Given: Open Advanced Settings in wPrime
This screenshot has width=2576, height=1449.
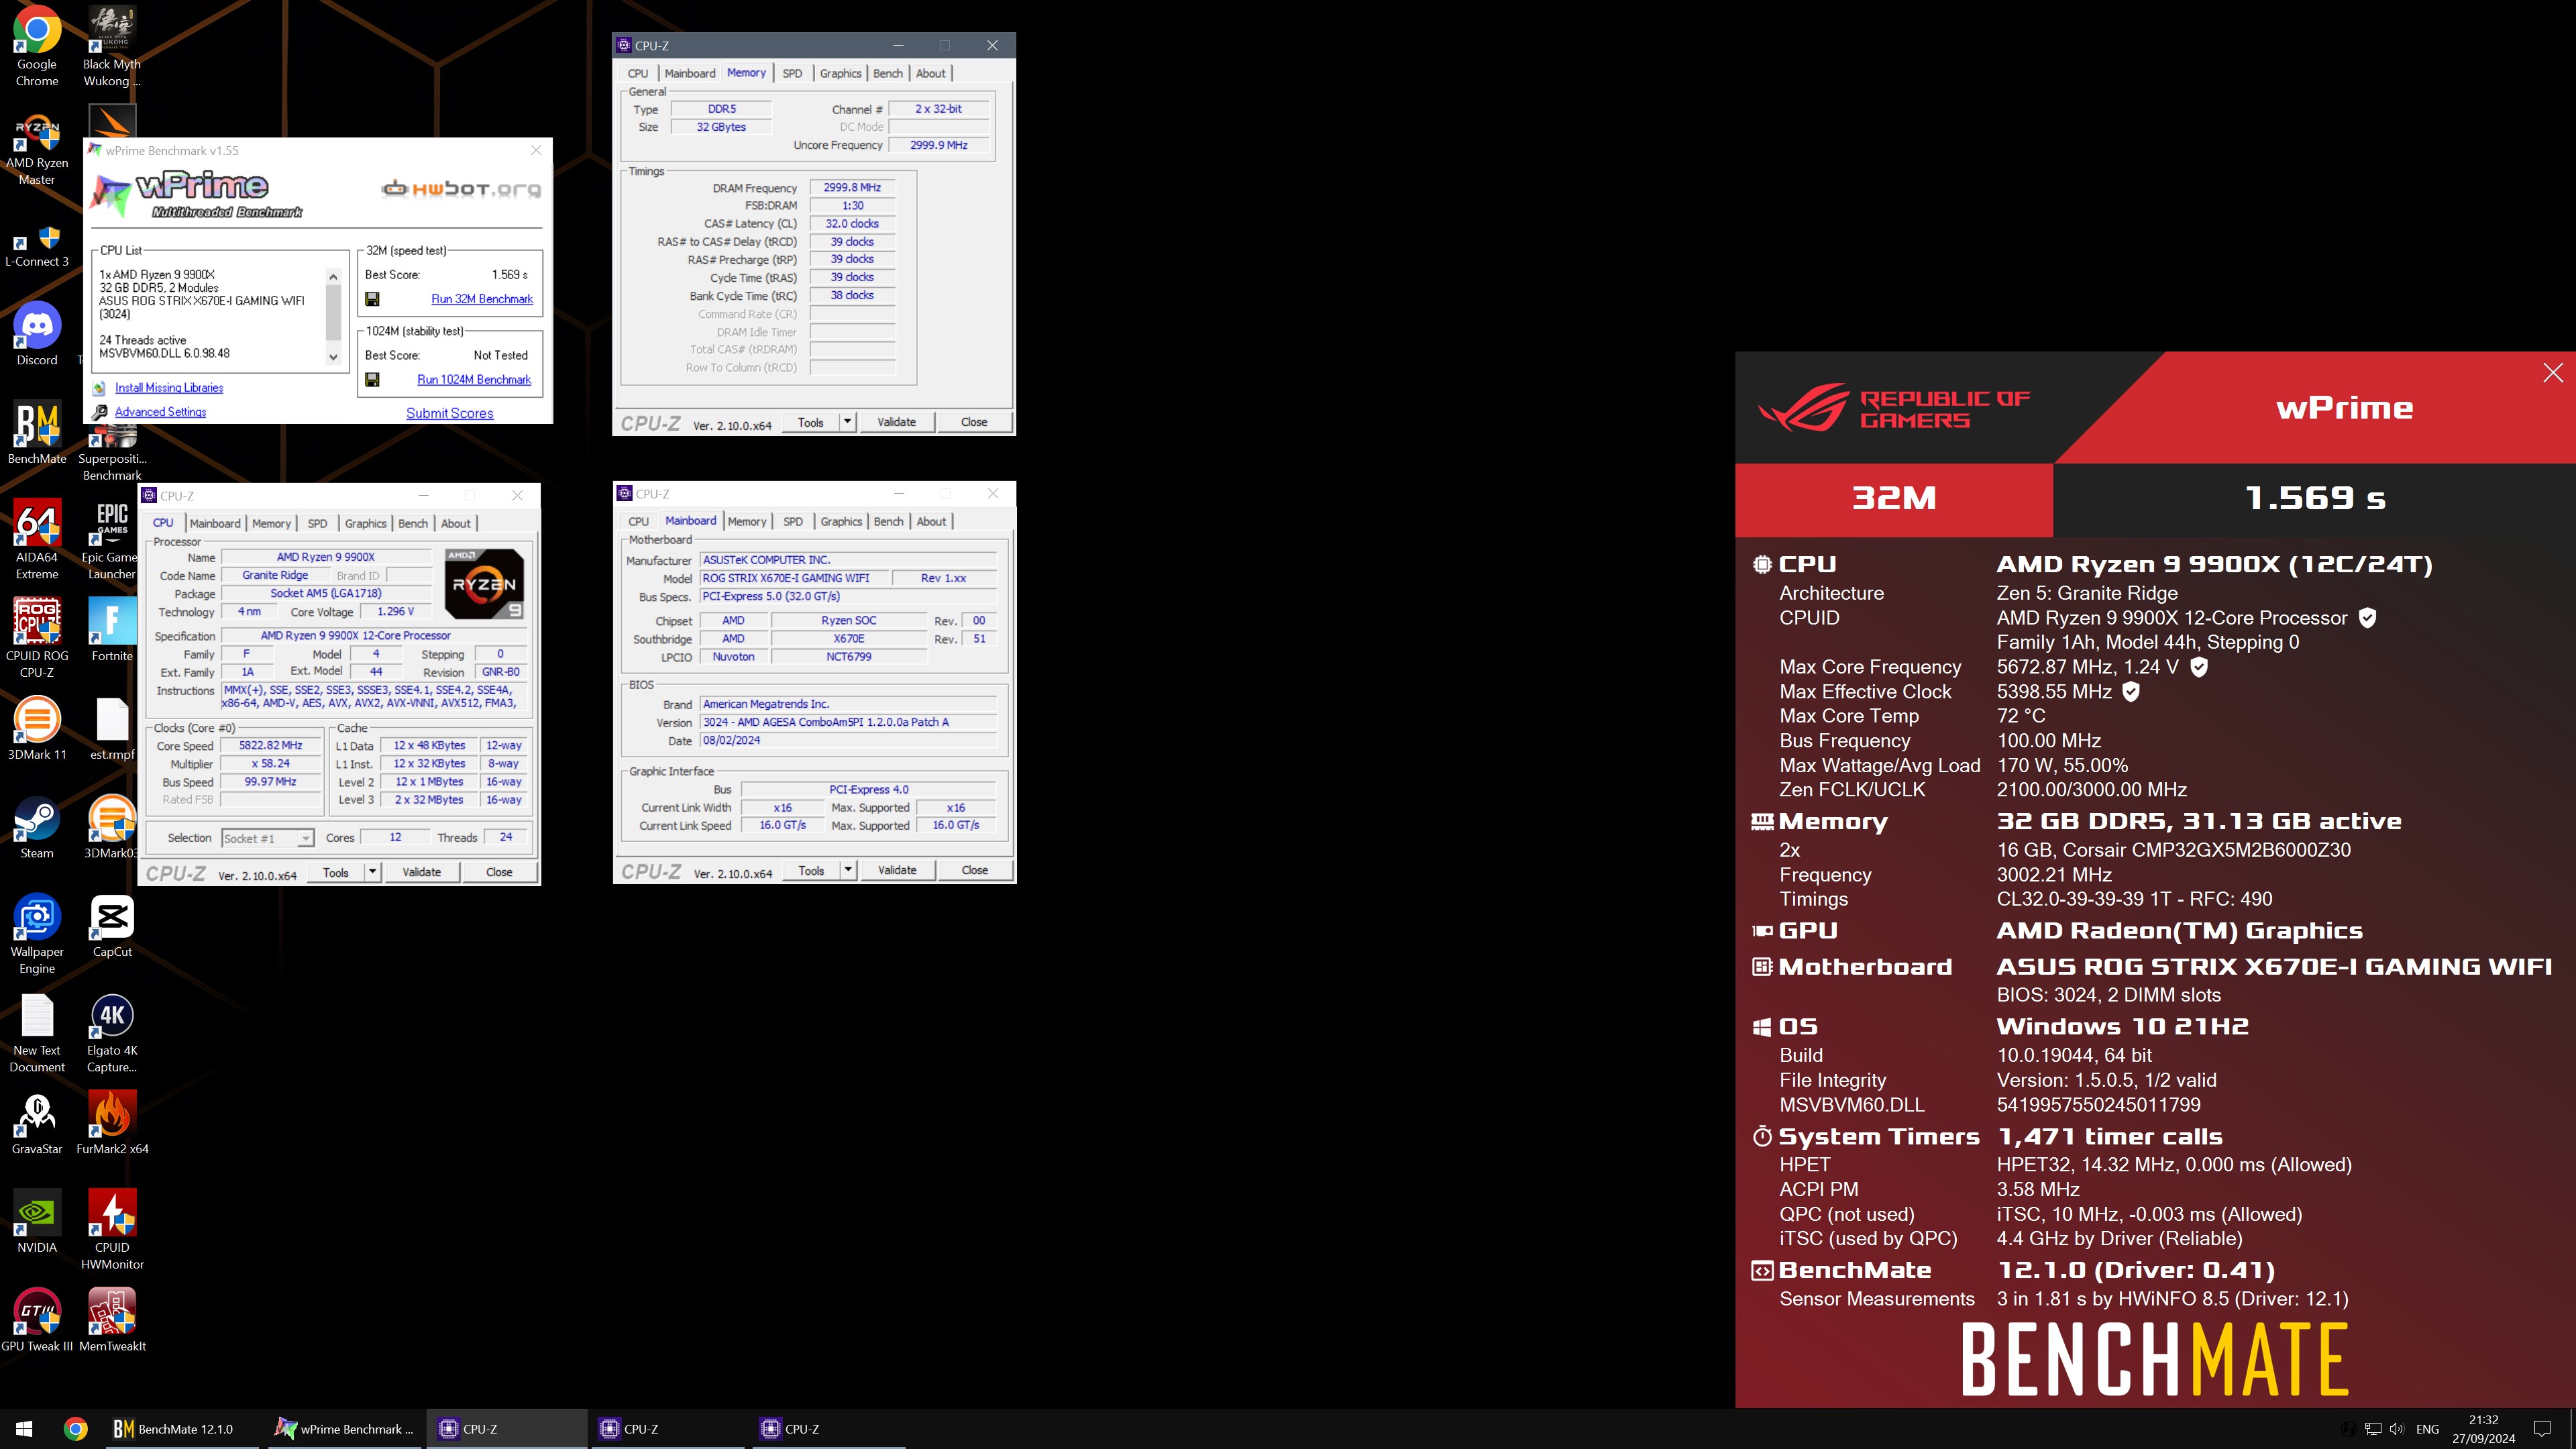Looking at the screenshot, I should coord(160,412).
